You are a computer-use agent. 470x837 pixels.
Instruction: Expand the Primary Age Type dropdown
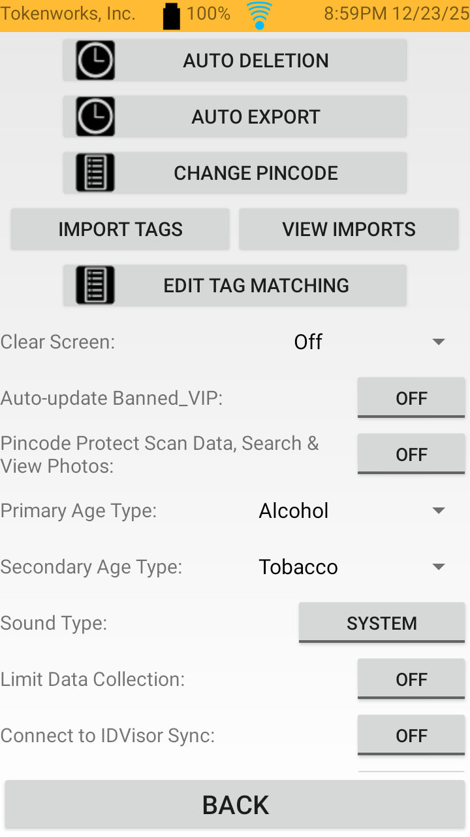352,511
